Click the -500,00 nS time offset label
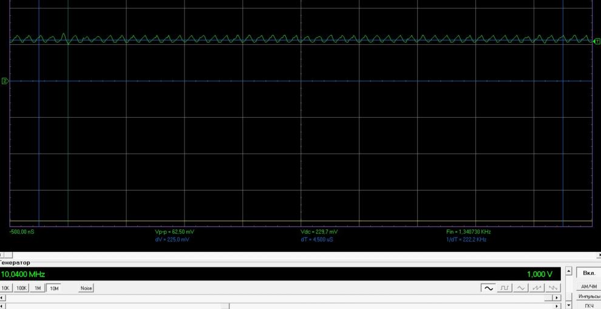This screenshot has width=601, height=309. [22, 232]
